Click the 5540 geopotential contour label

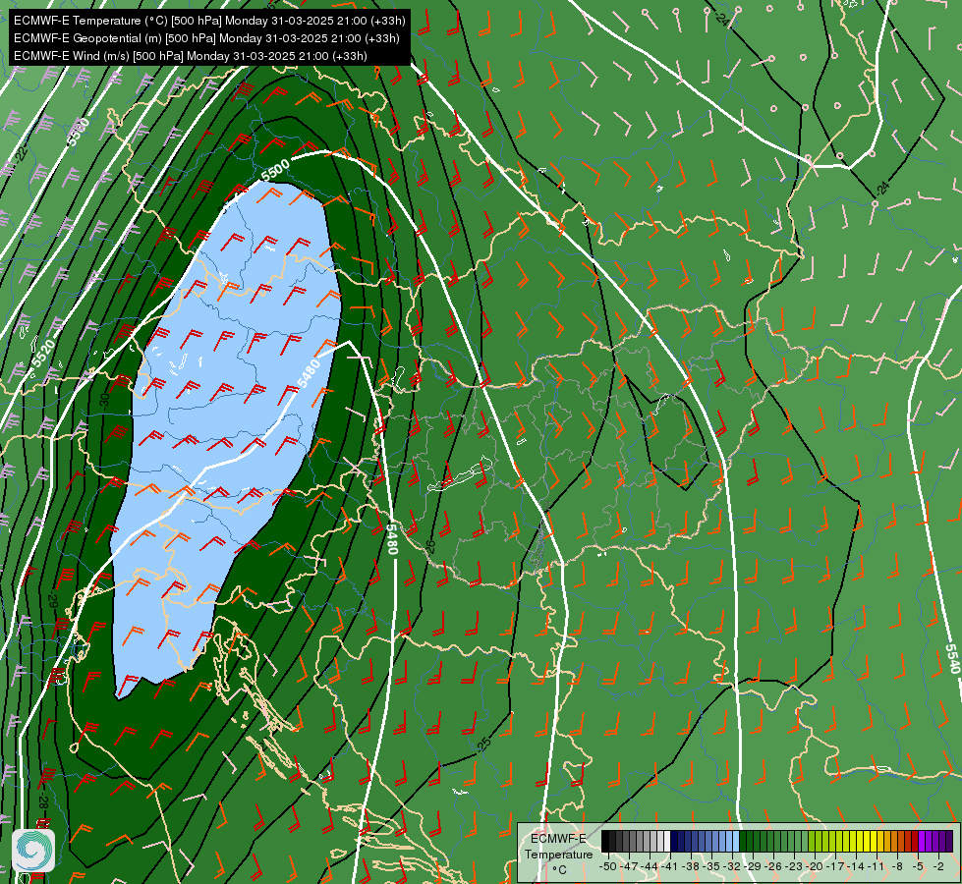(x=952, y=658)
